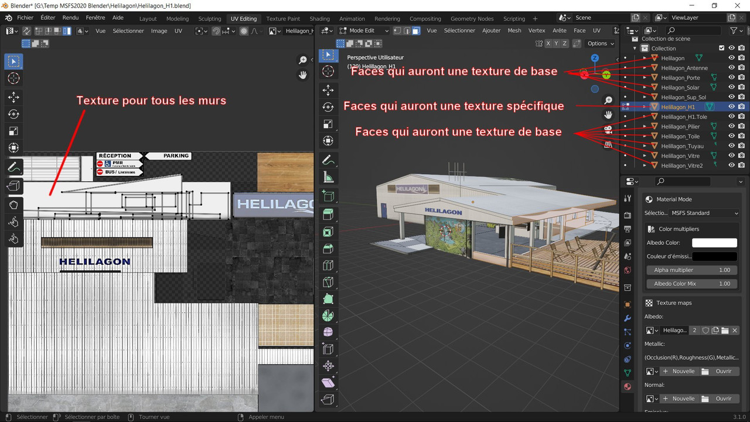Select the UV editor Cursor tool
Viewport: 750px width, 422px height.
(13, 79)
